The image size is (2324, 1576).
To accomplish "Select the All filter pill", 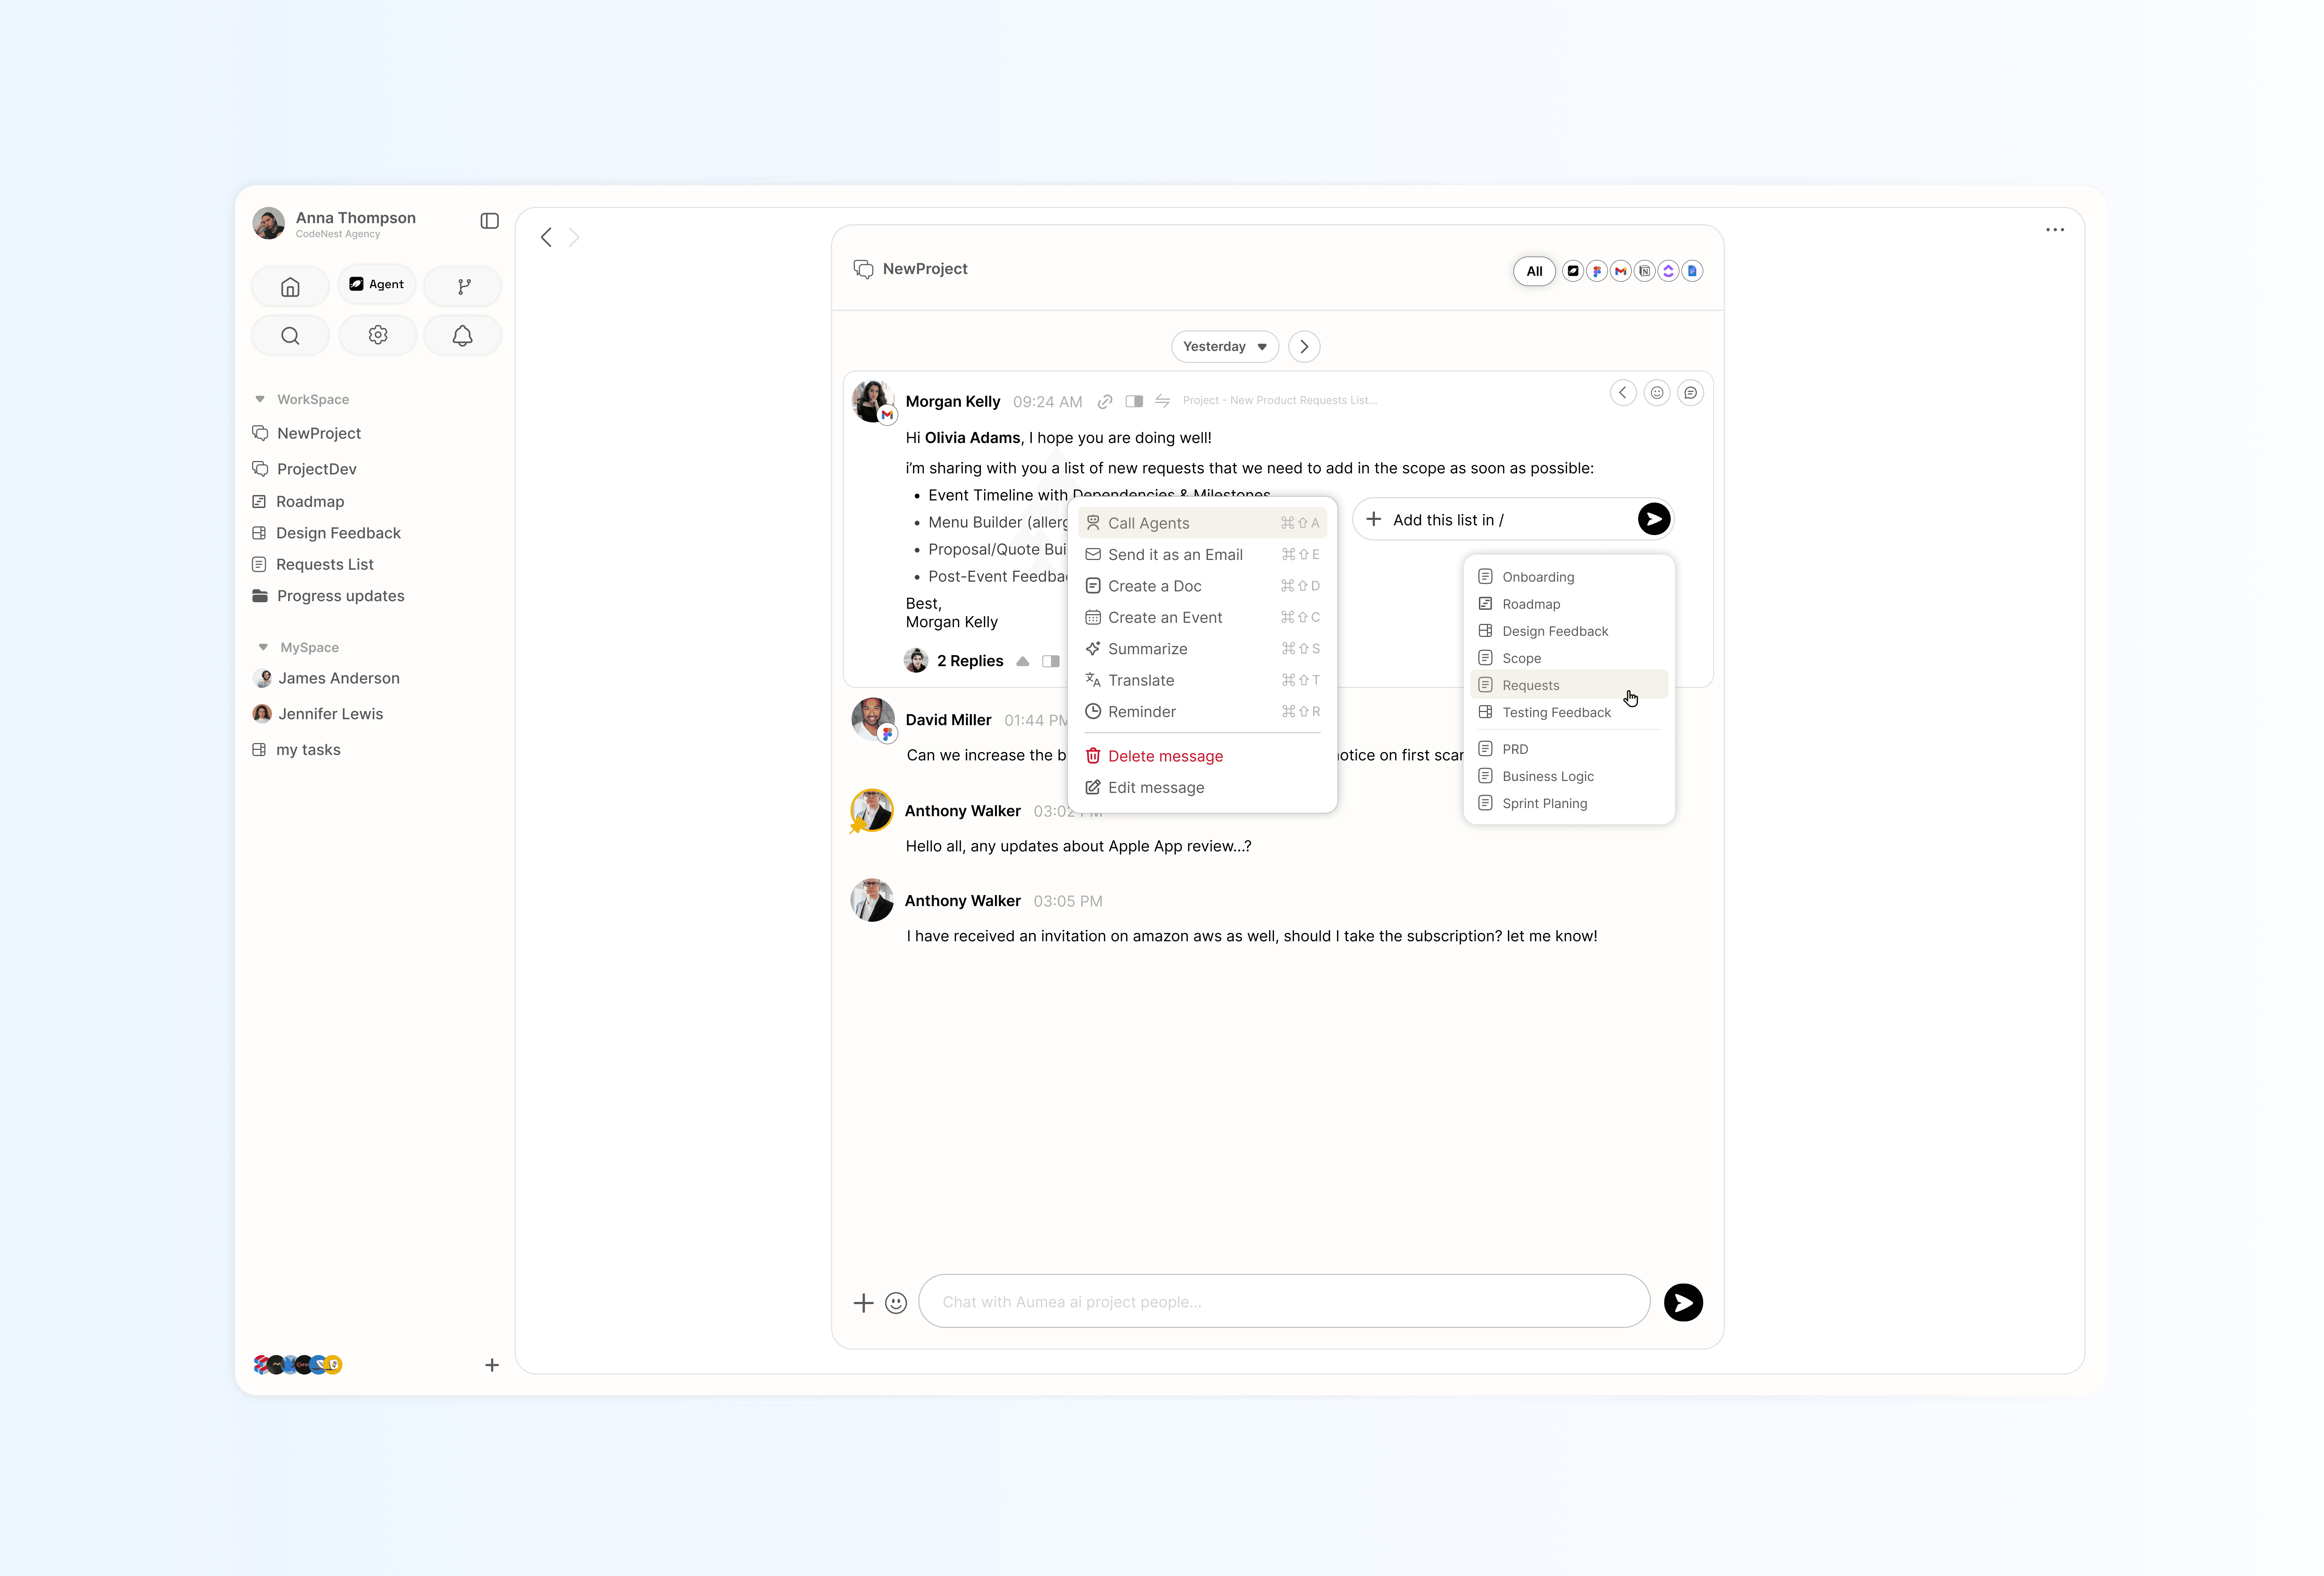I will [1535, 271].
